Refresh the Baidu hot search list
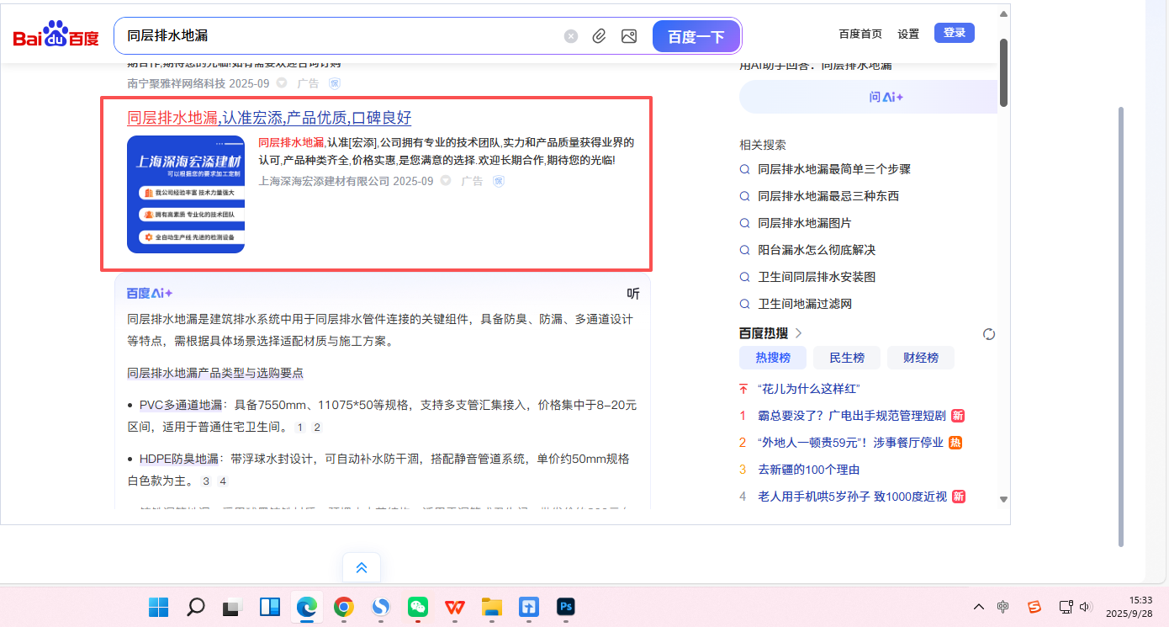The width and height of the screenshot is (1169, 627). point(989,334)
